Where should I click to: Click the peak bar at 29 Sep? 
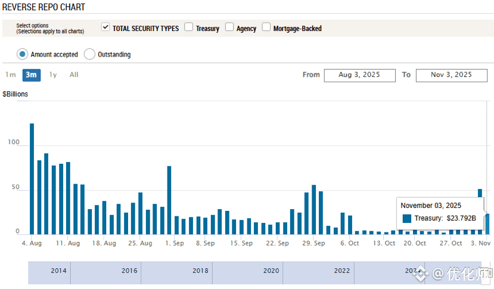point(314,209)
